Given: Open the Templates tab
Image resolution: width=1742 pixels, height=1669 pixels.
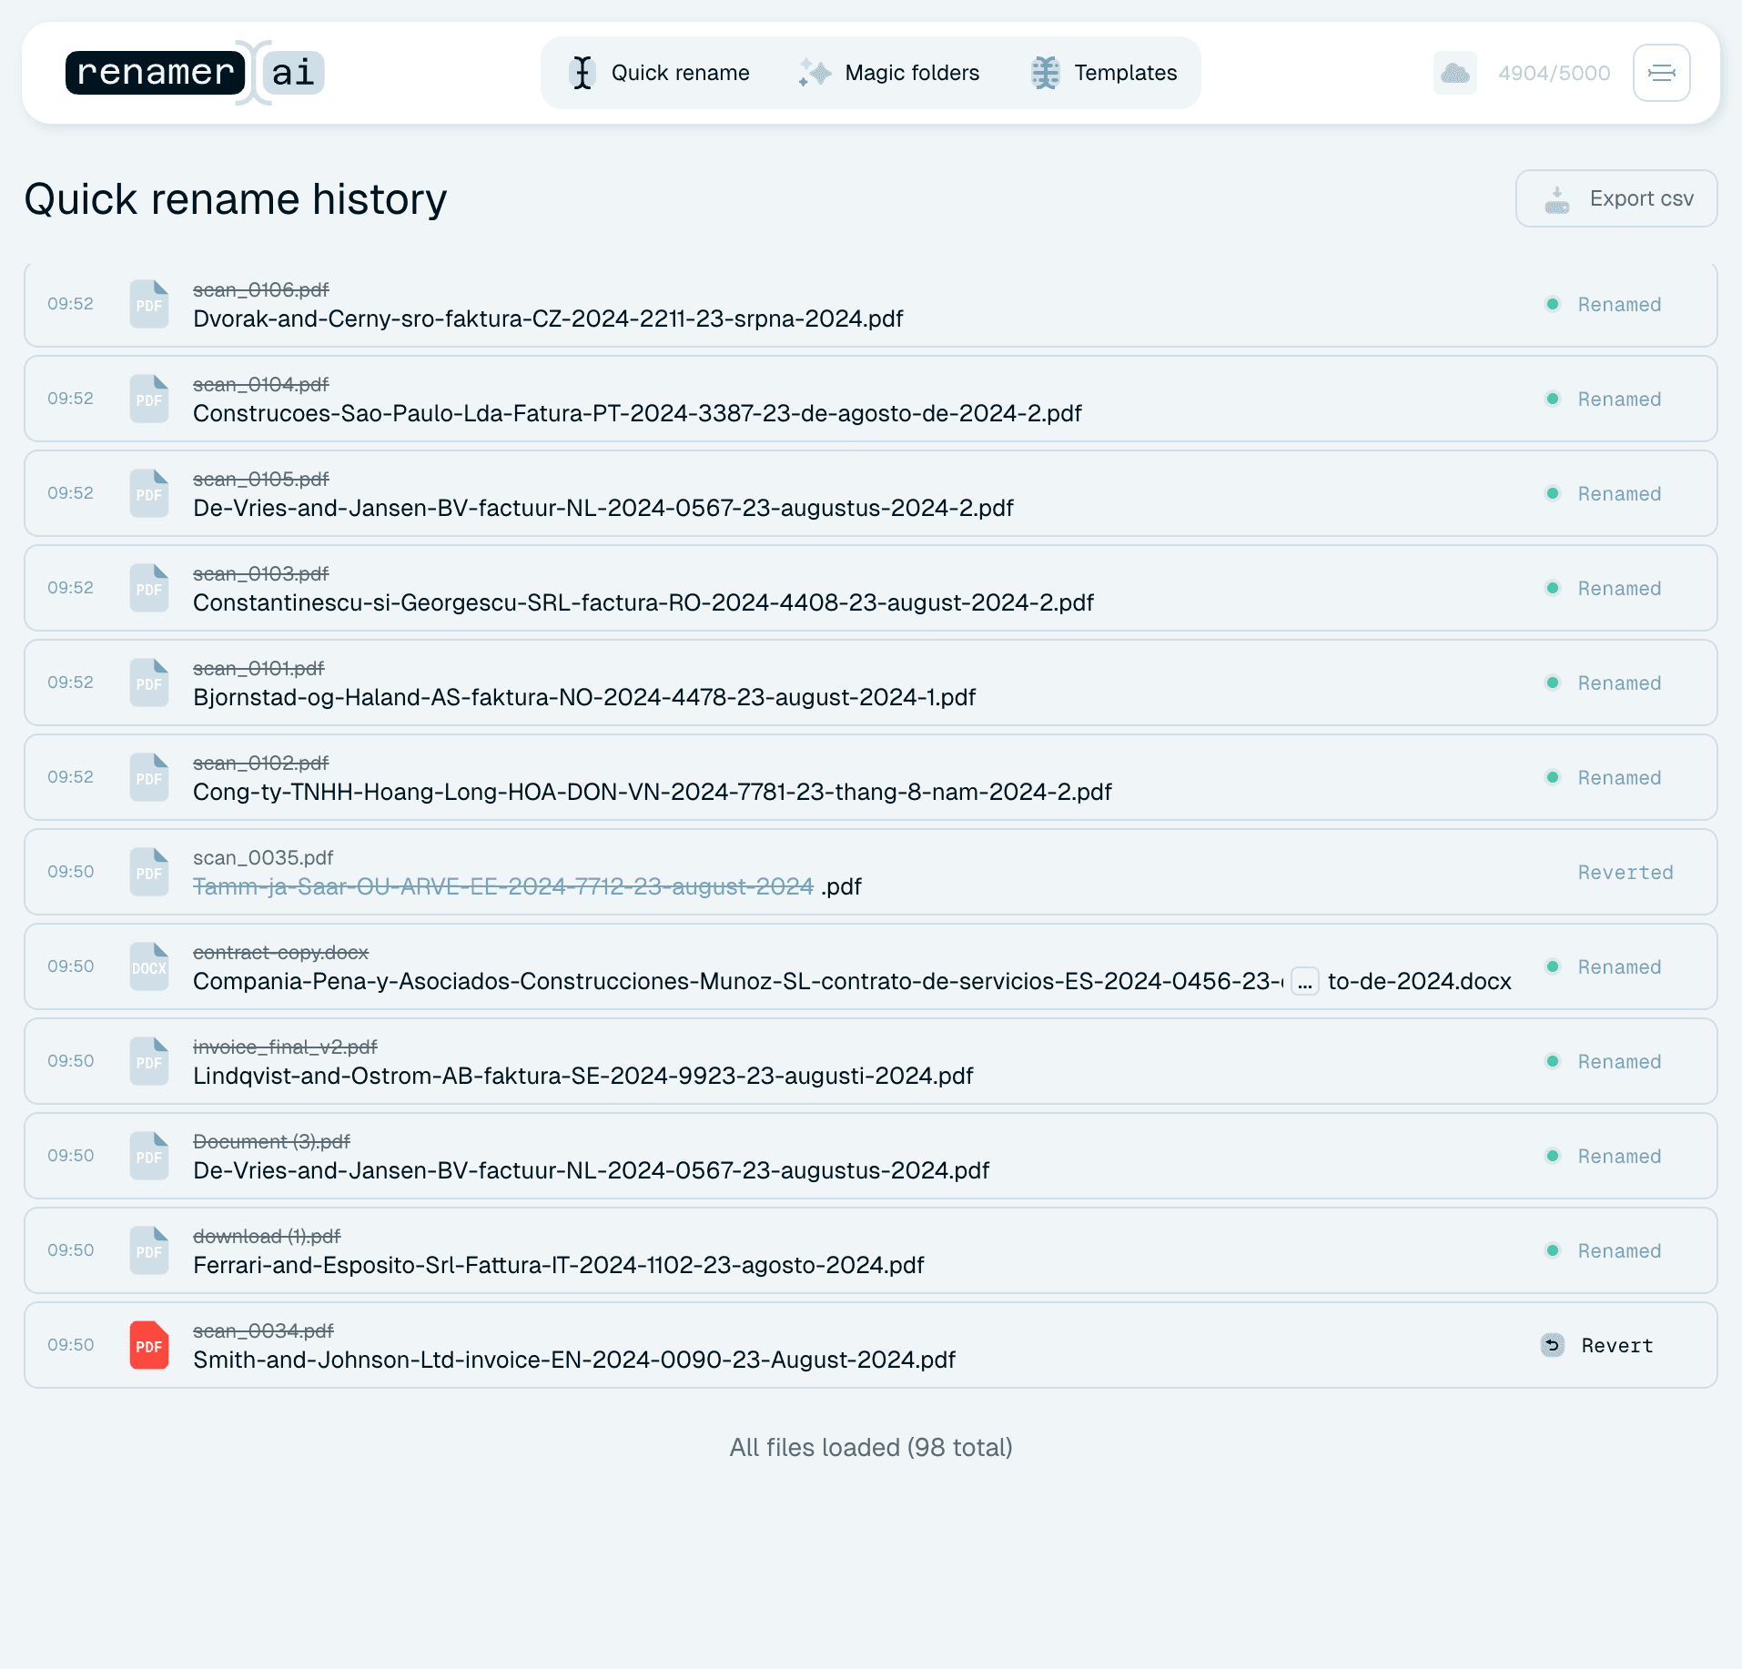Looking at the screenshot, I should click(1103, 73).
